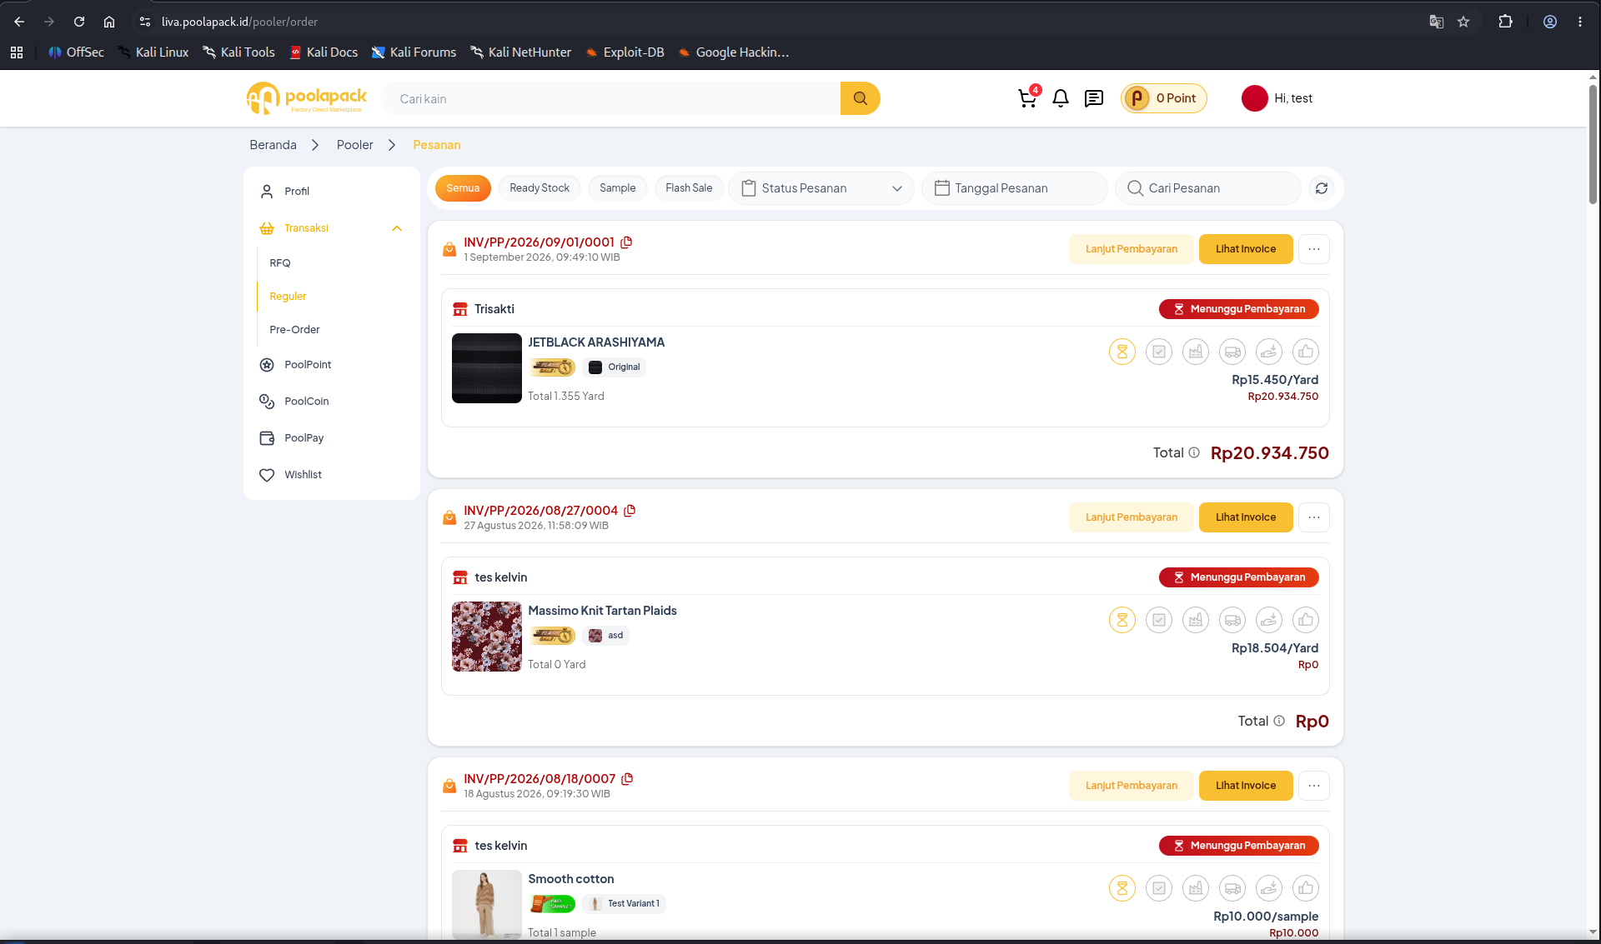
Task: Go to Beranda breadcrumb link
Action: pyautogui.click(x=273, y=145)
